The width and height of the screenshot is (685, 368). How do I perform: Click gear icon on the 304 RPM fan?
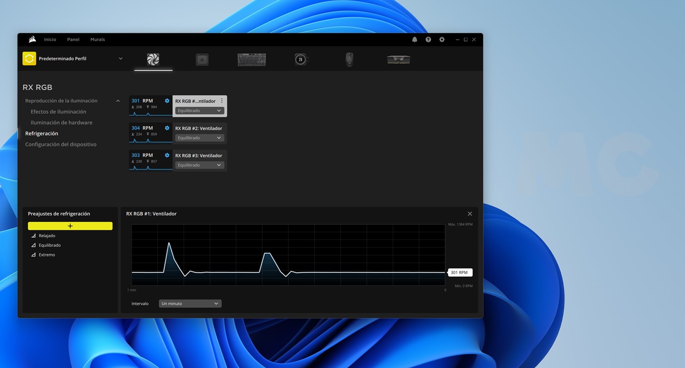coord(167,128)
